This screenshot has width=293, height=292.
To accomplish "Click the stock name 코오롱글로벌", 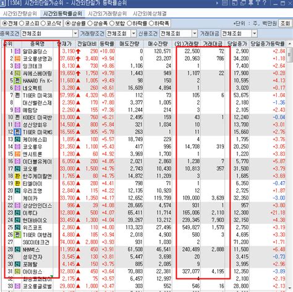I will point(37,286).
